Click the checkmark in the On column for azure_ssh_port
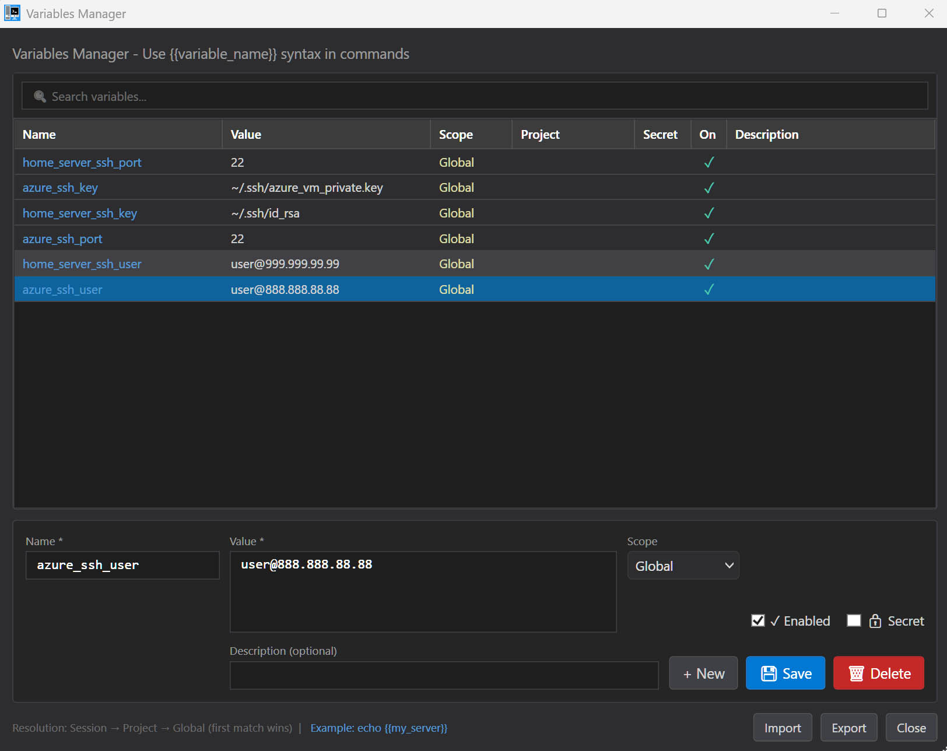This screenshot has width=947, height=751. [x=709, y=238]
